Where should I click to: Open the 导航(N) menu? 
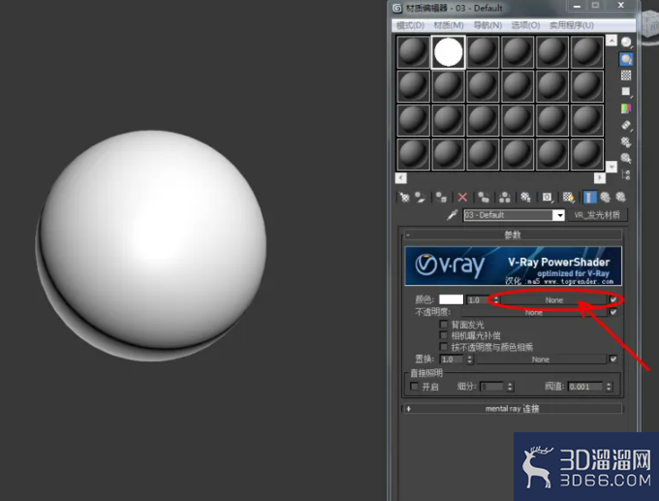pyautogui.click(x=487, y=25)
